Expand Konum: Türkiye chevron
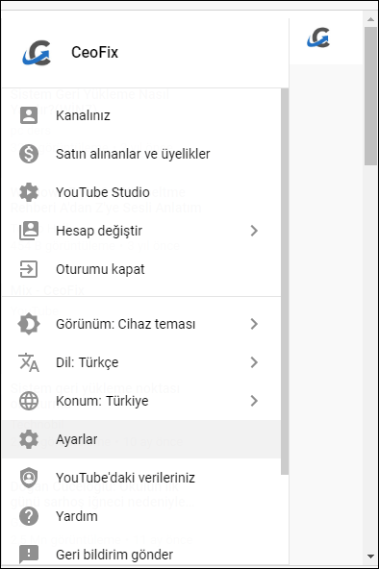Image resolution: width=379 pixels, height=569 pixels. tap(254, 401)
